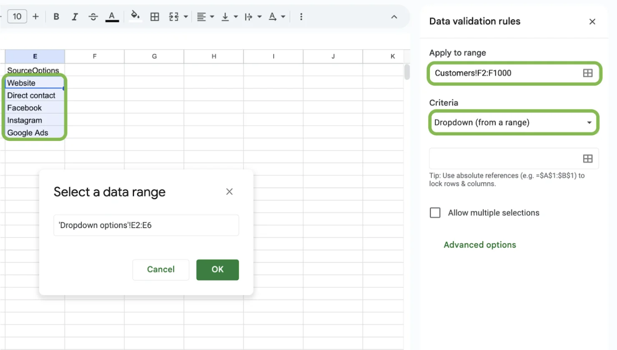This screenshot has width=617, height=350.
Task: Toggle bold formatting
Action: [56, 17]
